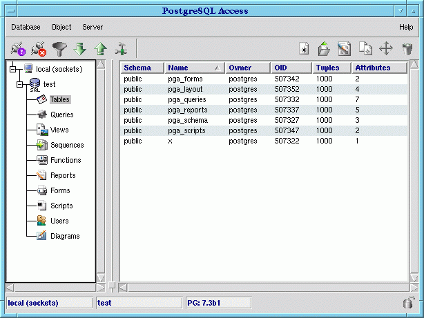
Task: Click the table list horizontal scrollbar
Action: 262,286
